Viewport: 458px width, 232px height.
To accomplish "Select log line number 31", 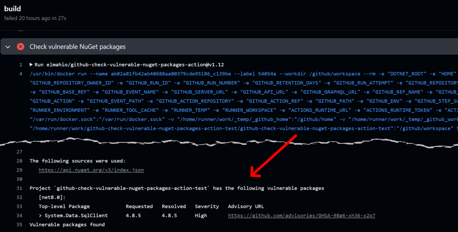I will click(19, 188).
